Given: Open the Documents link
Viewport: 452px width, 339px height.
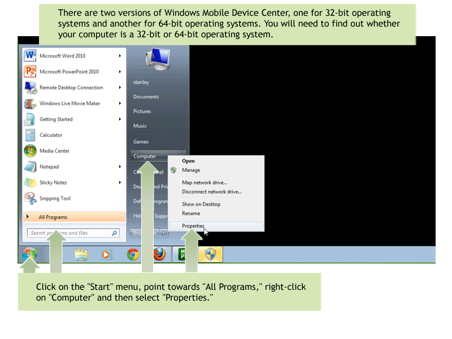Looking at the screenshot, I should (x=146, y=97).
